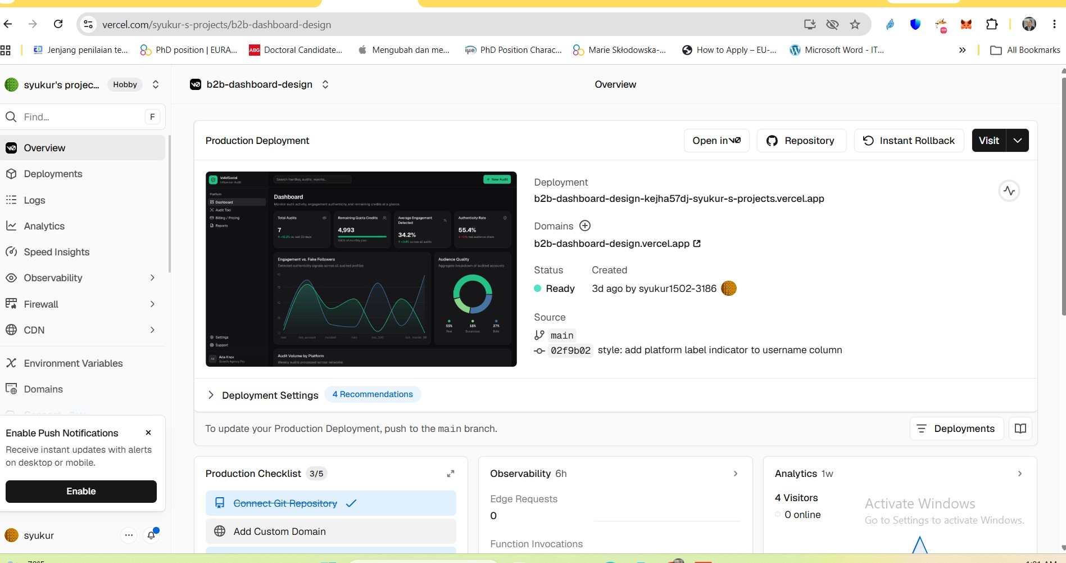Click the blue shield extension icon
This screenshot has height=563, width=1066.
pos(915,24)
